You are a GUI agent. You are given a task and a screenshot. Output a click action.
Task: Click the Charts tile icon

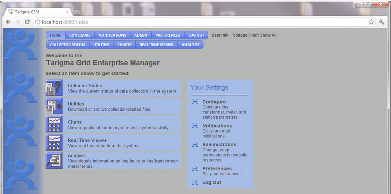54,124
